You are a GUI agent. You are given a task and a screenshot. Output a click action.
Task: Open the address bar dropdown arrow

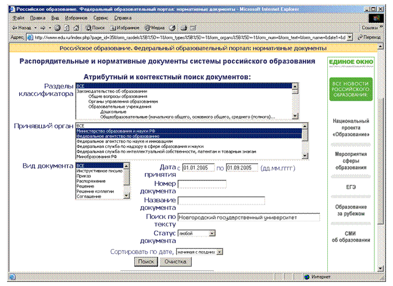coord(350,37)
